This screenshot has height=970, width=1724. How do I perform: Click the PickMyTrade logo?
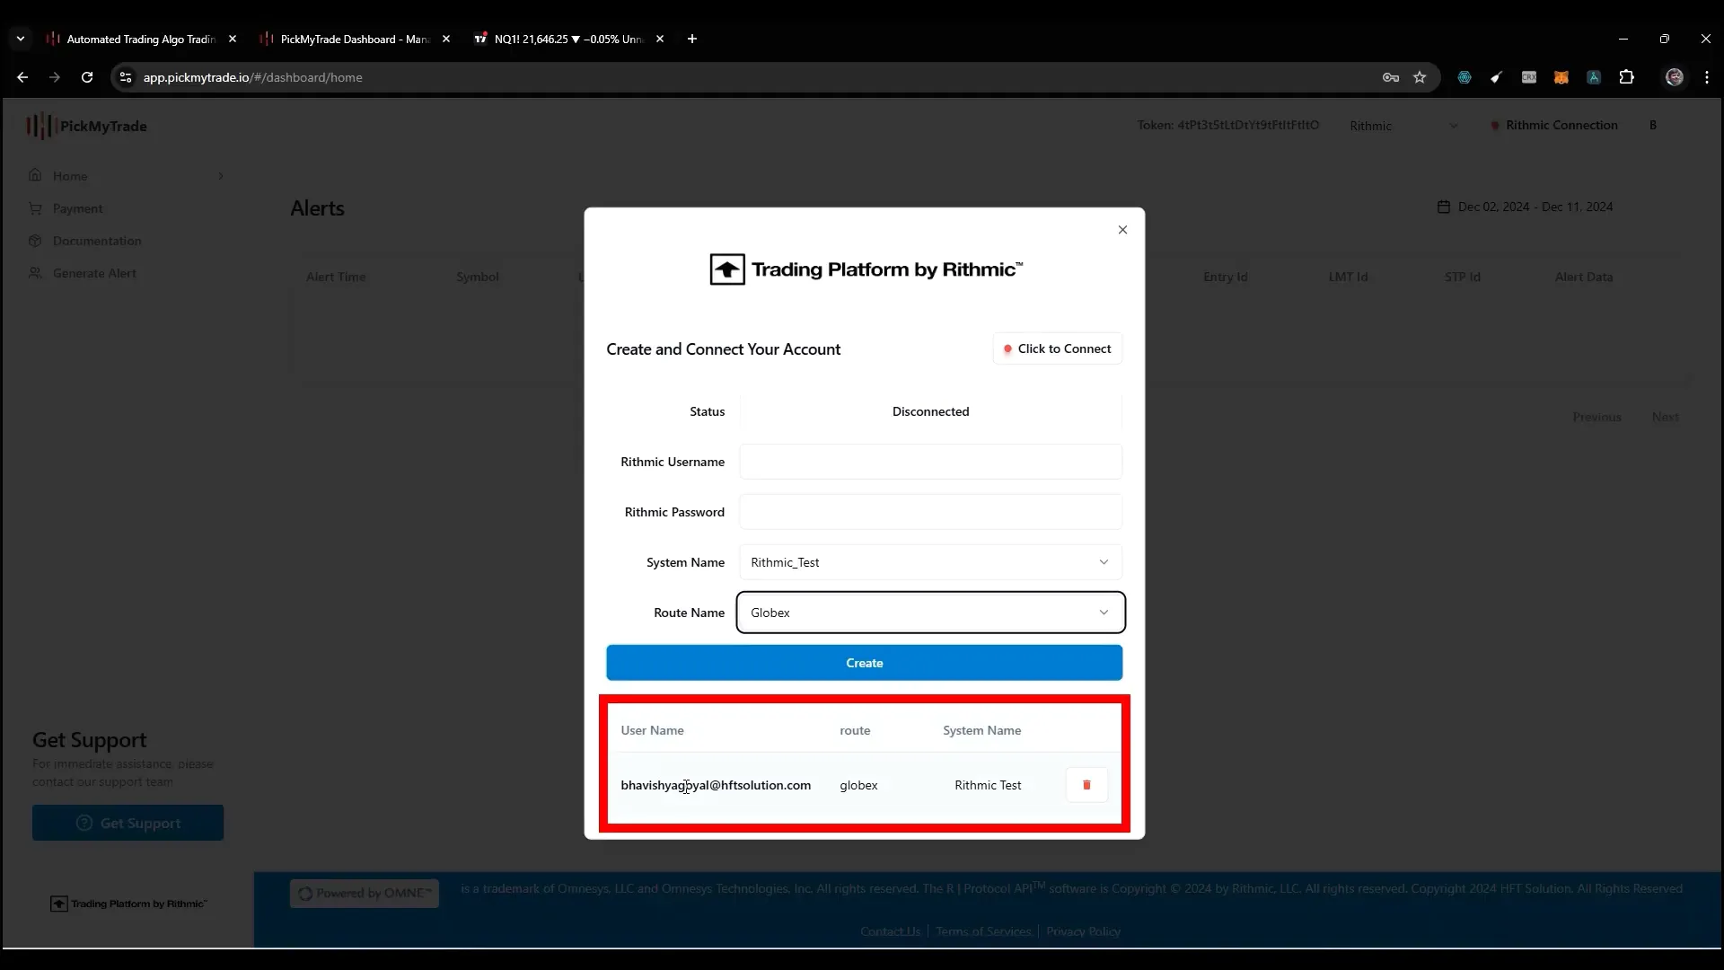pyautogui.click(x=86, y=126)
